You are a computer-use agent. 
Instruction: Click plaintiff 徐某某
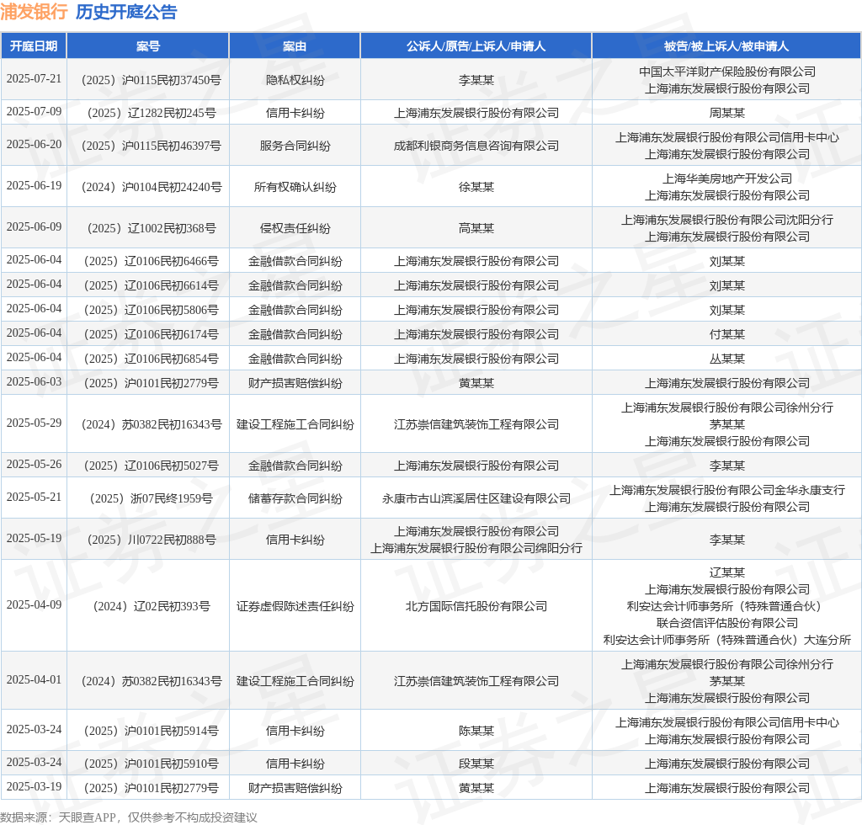pyautogui.click(x=476, y=187)
